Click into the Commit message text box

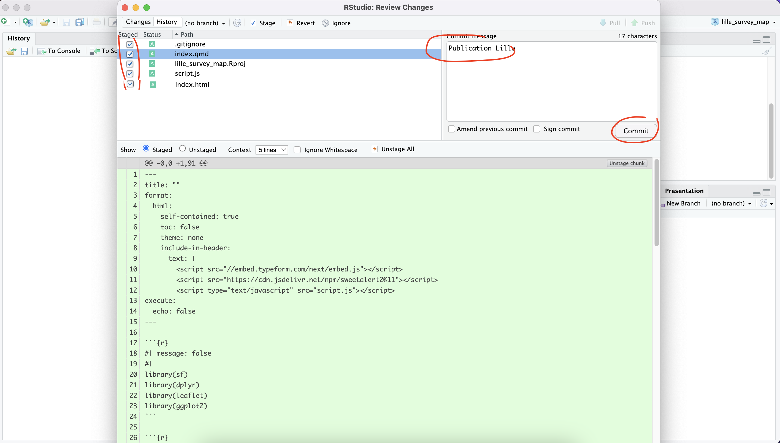pos(551,81)
